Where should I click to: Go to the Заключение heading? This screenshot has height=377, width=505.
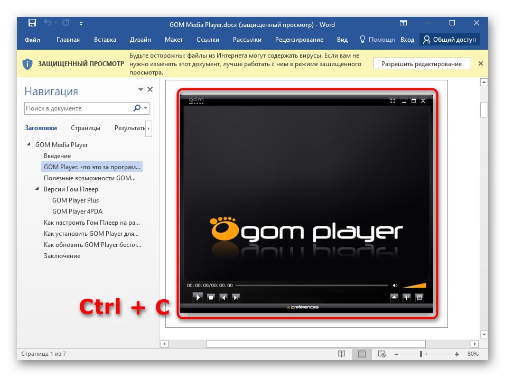click(x=62, y=256)
